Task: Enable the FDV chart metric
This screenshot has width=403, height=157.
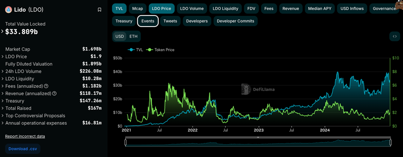Action: pos(251,9)
